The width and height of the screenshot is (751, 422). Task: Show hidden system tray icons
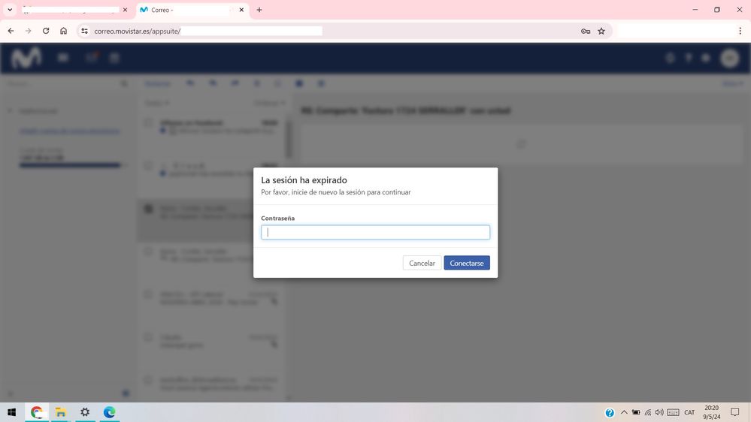pyautogui.click(x=624, y=412)
